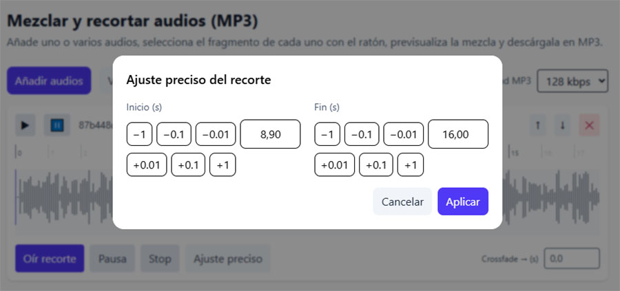Image resolution: width=620 pixels, height=291 pixels.
Task: Move the track down with the down arrow
Action: click(x=563, y=125)
